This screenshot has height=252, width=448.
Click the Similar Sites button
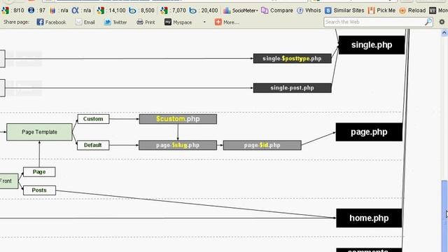pos(344,10)
